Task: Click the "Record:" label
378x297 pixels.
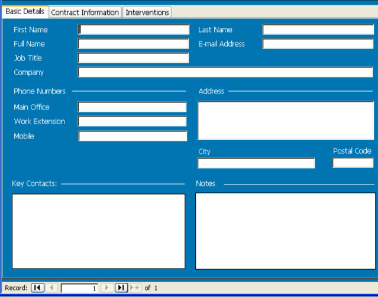Action: click(x=16, y=288)
